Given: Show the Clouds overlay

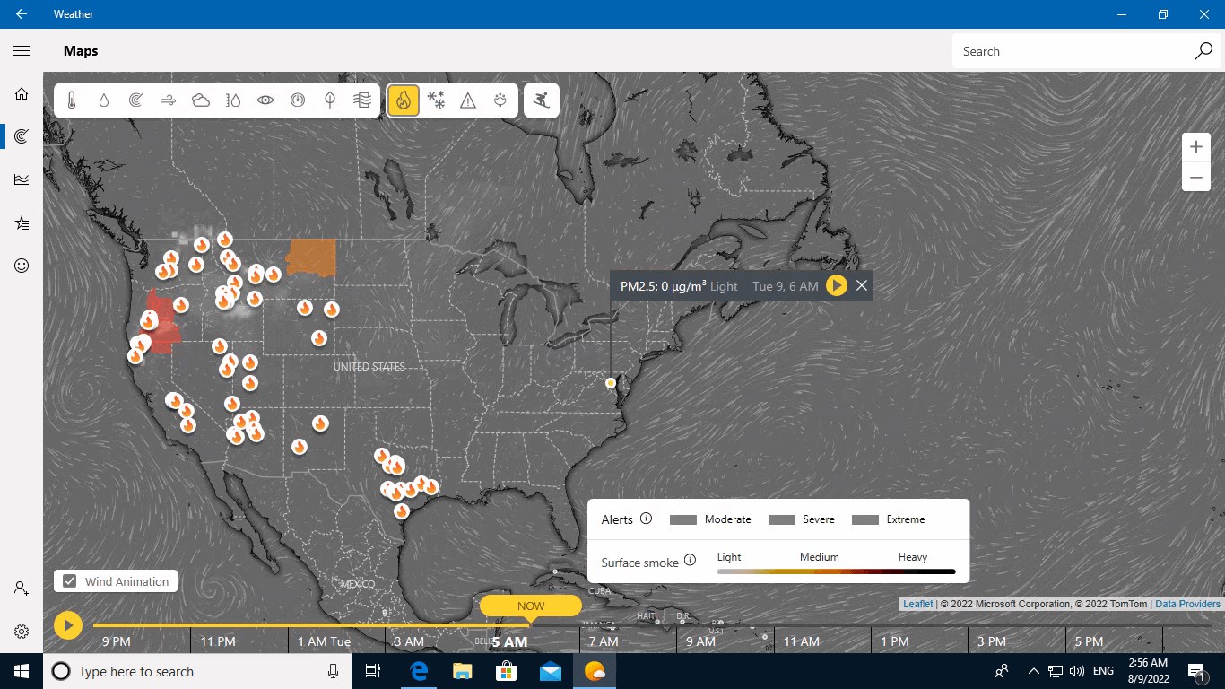Looking at the screenshot, I should point(200,100).
